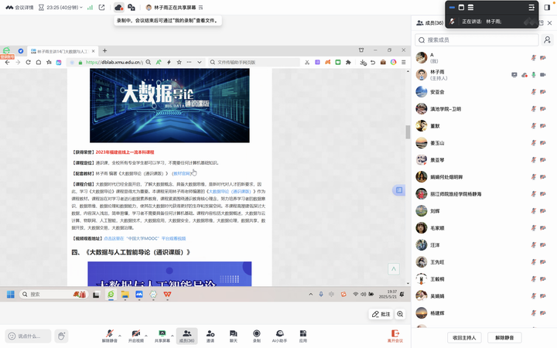The width and height of the screenshot is (557, 348).
Task: Toggle muted mic icon for 安亚会
Action: [x=534, y=92]
